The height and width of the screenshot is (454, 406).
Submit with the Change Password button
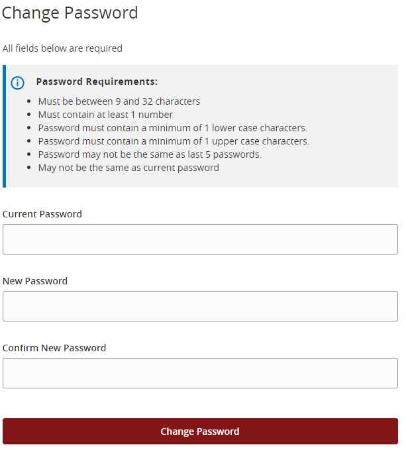click(x=200, y=431)
